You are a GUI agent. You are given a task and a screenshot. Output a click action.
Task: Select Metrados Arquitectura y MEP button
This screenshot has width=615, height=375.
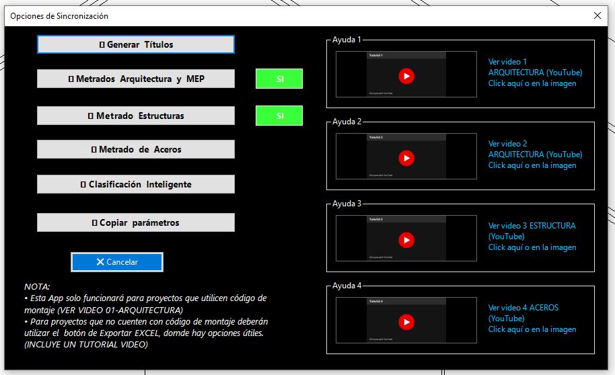pos(136,79)
